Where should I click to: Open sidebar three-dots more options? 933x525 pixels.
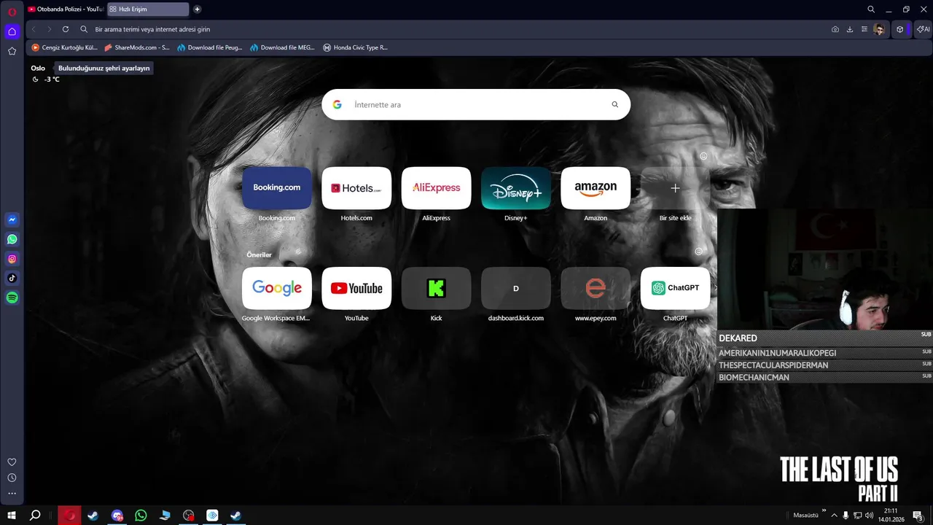12,494
